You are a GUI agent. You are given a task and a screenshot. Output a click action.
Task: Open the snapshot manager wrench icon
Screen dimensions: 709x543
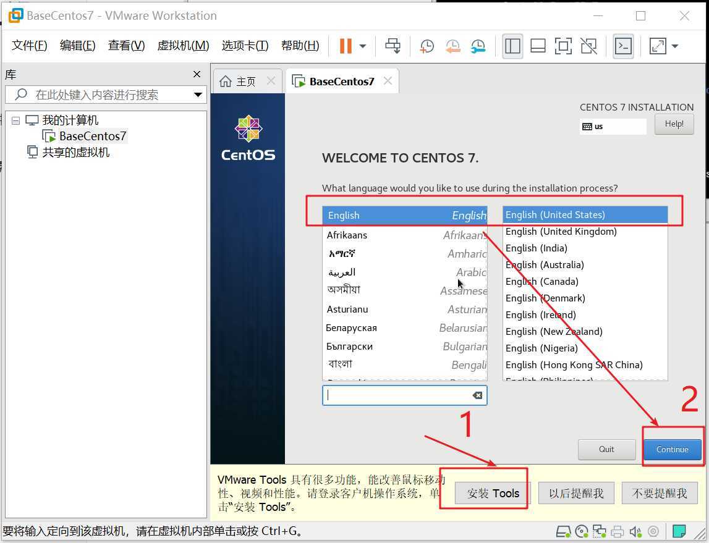point(478,46)
